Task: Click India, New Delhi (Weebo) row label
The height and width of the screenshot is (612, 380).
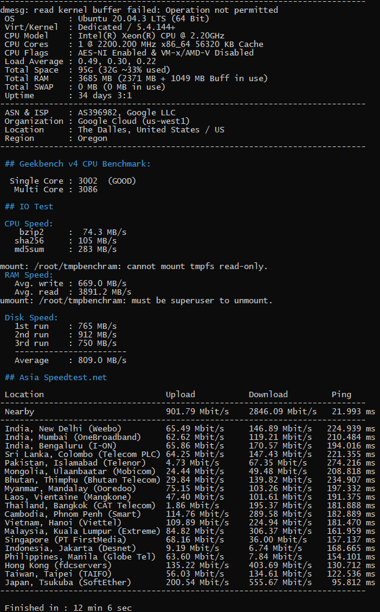Action: point(63,430)
